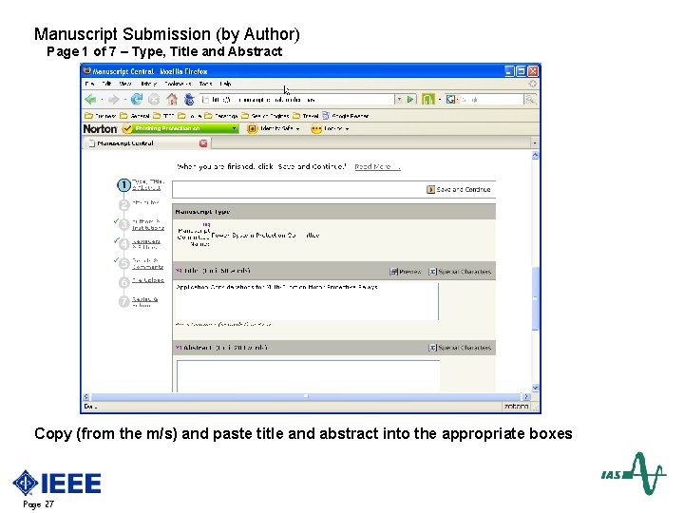
Task: Click the Preview link in Title header
Action: (x=406, y=272)
